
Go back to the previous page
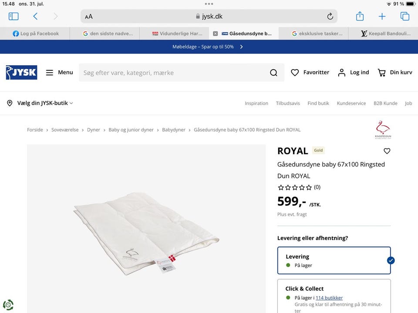35,17
